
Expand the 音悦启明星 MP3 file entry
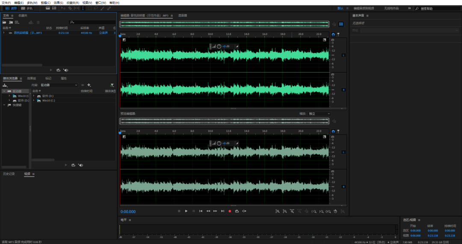point(4,33)
